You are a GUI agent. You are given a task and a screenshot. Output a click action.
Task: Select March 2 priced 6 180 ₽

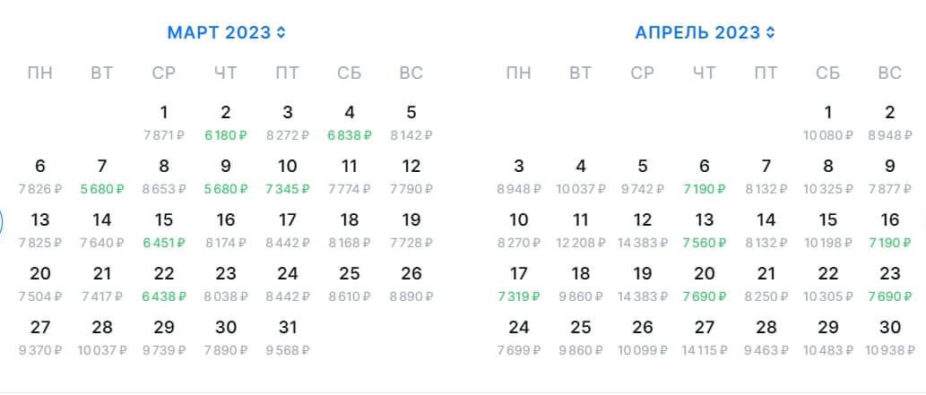(226, 122)
